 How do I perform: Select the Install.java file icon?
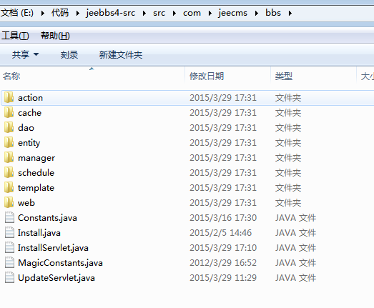point(9,233)
